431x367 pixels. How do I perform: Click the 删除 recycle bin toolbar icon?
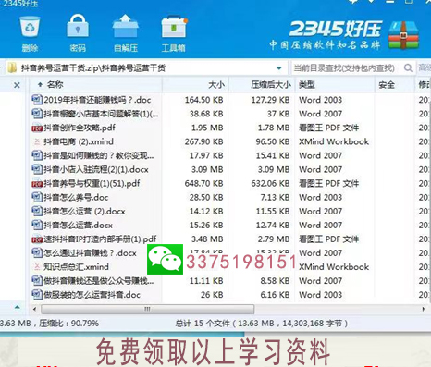(x=30, y=27)
